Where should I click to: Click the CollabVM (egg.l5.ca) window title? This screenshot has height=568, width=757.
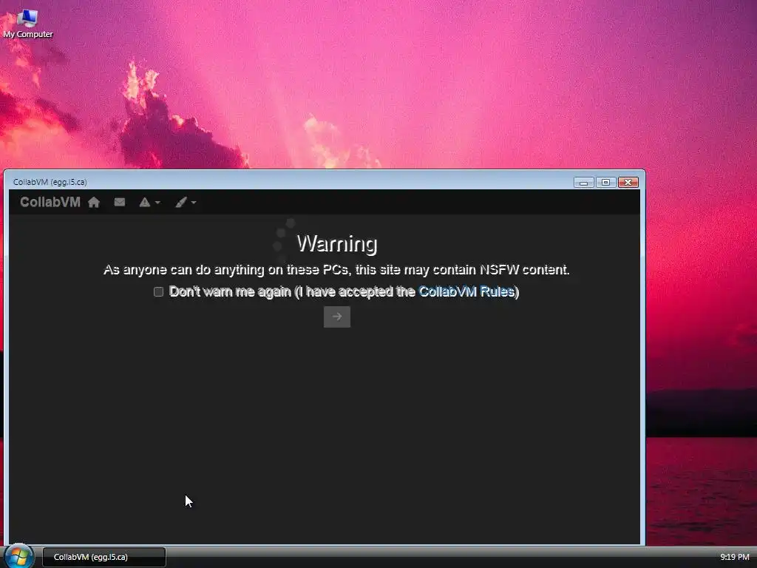tap(50, 182)
